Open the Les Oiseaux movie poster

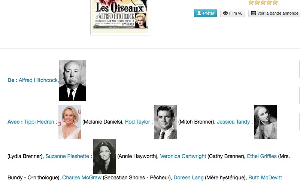tap(120, 17)
